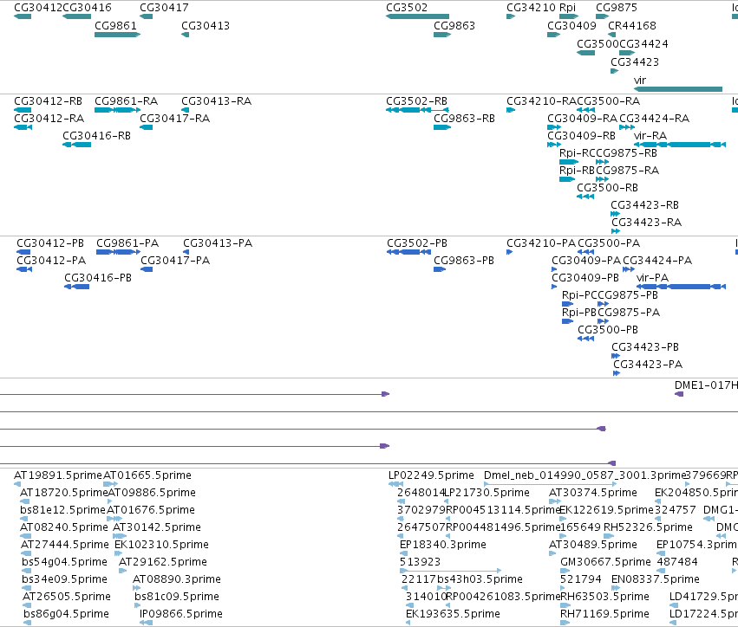Open the CG30409 gene label

coord(571,25)
